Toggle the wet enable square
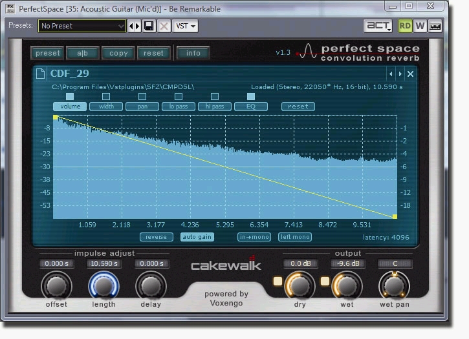 point(325,282)
